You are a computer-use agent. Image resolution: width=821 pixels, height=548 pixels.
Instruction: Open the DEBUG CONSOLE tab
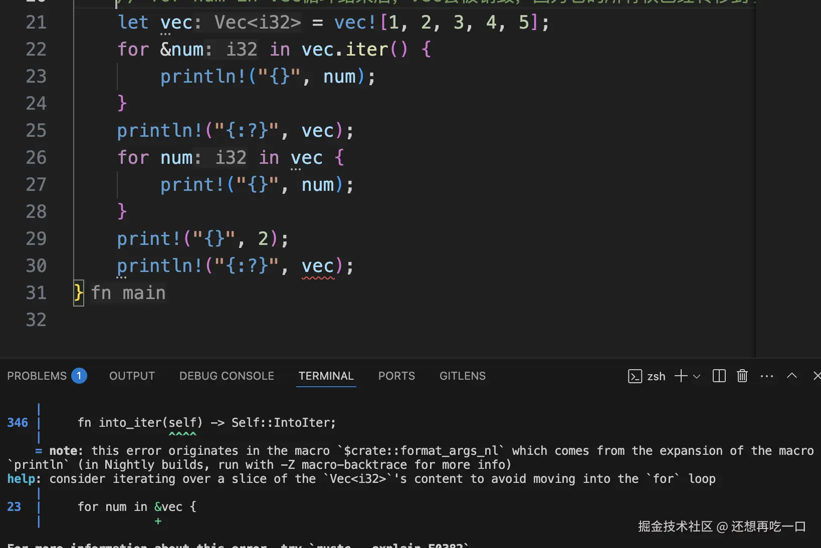(227, 376)
